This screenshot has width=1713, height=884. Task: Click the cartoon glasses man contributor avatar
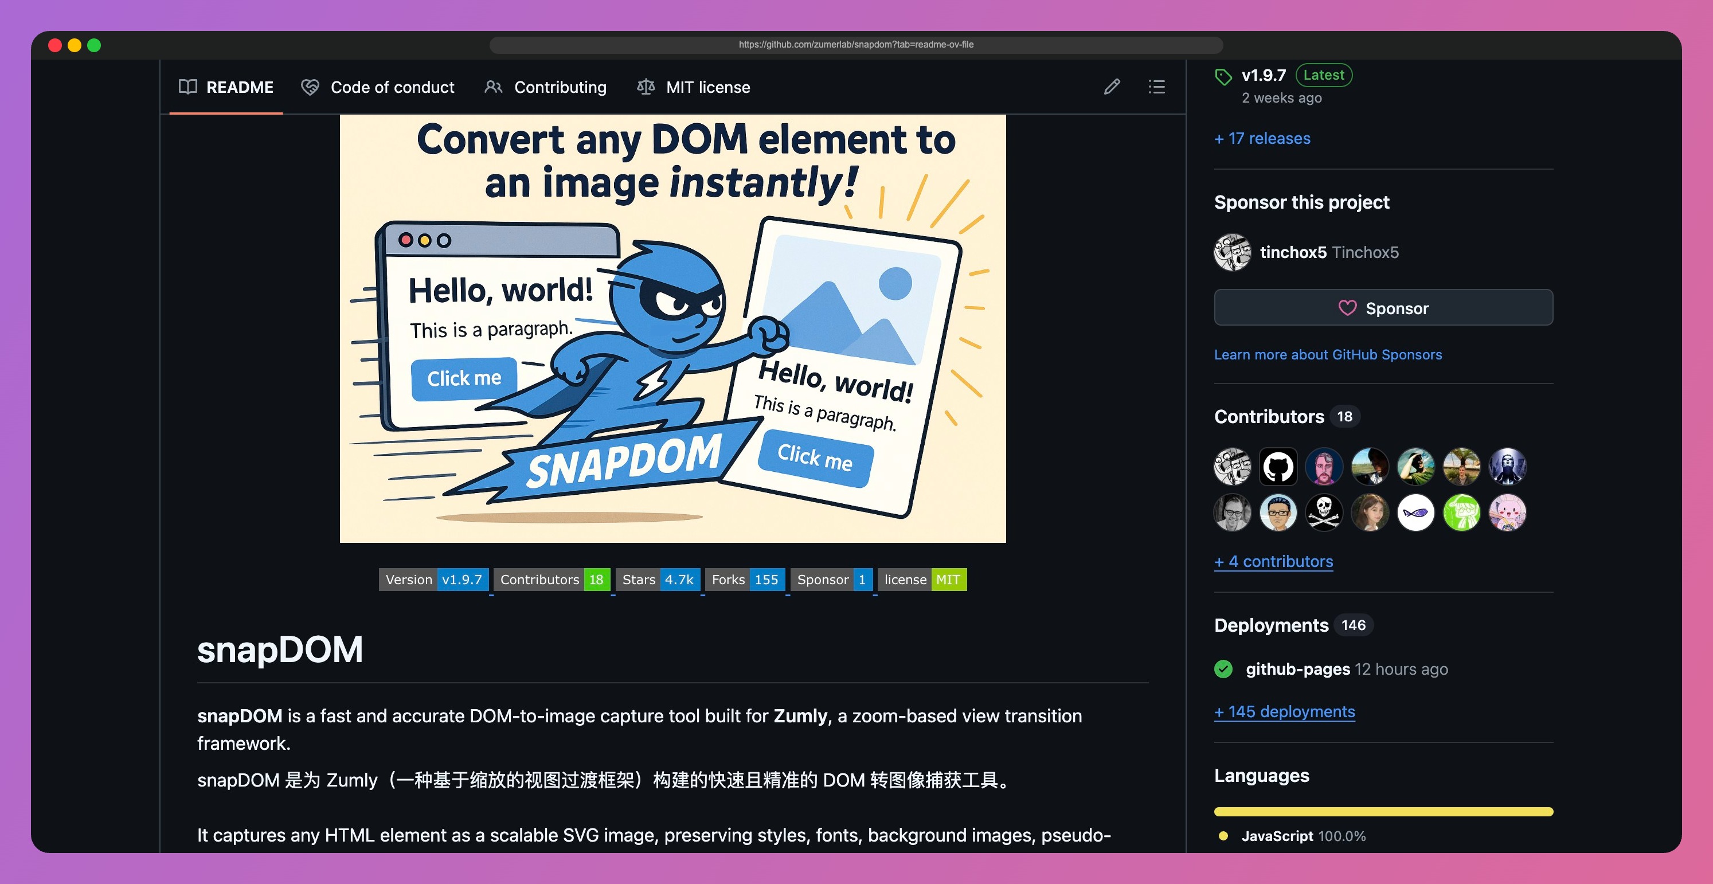1278,512
